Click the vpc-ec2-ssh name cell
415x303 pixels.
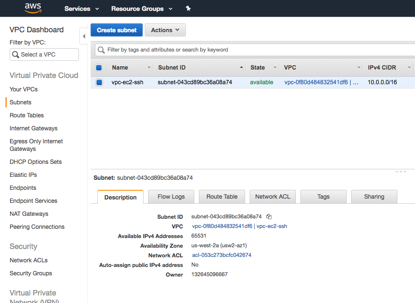127,82
